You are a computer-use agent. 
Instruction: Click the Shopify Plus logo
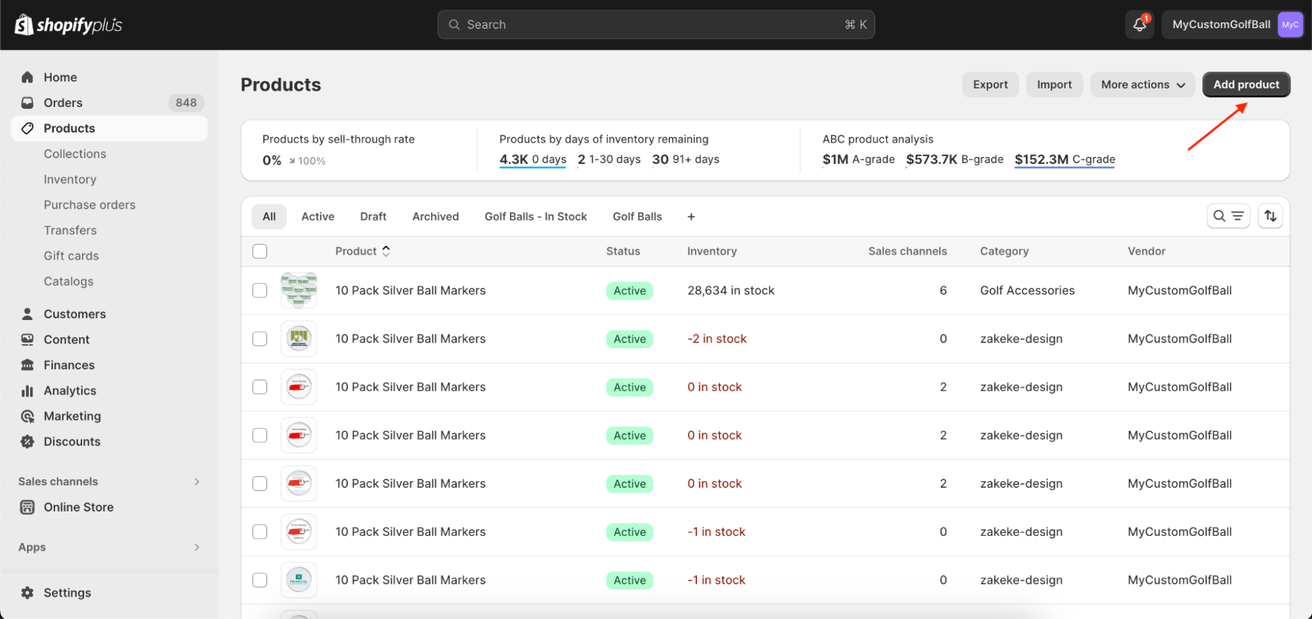tap(68, 25)
